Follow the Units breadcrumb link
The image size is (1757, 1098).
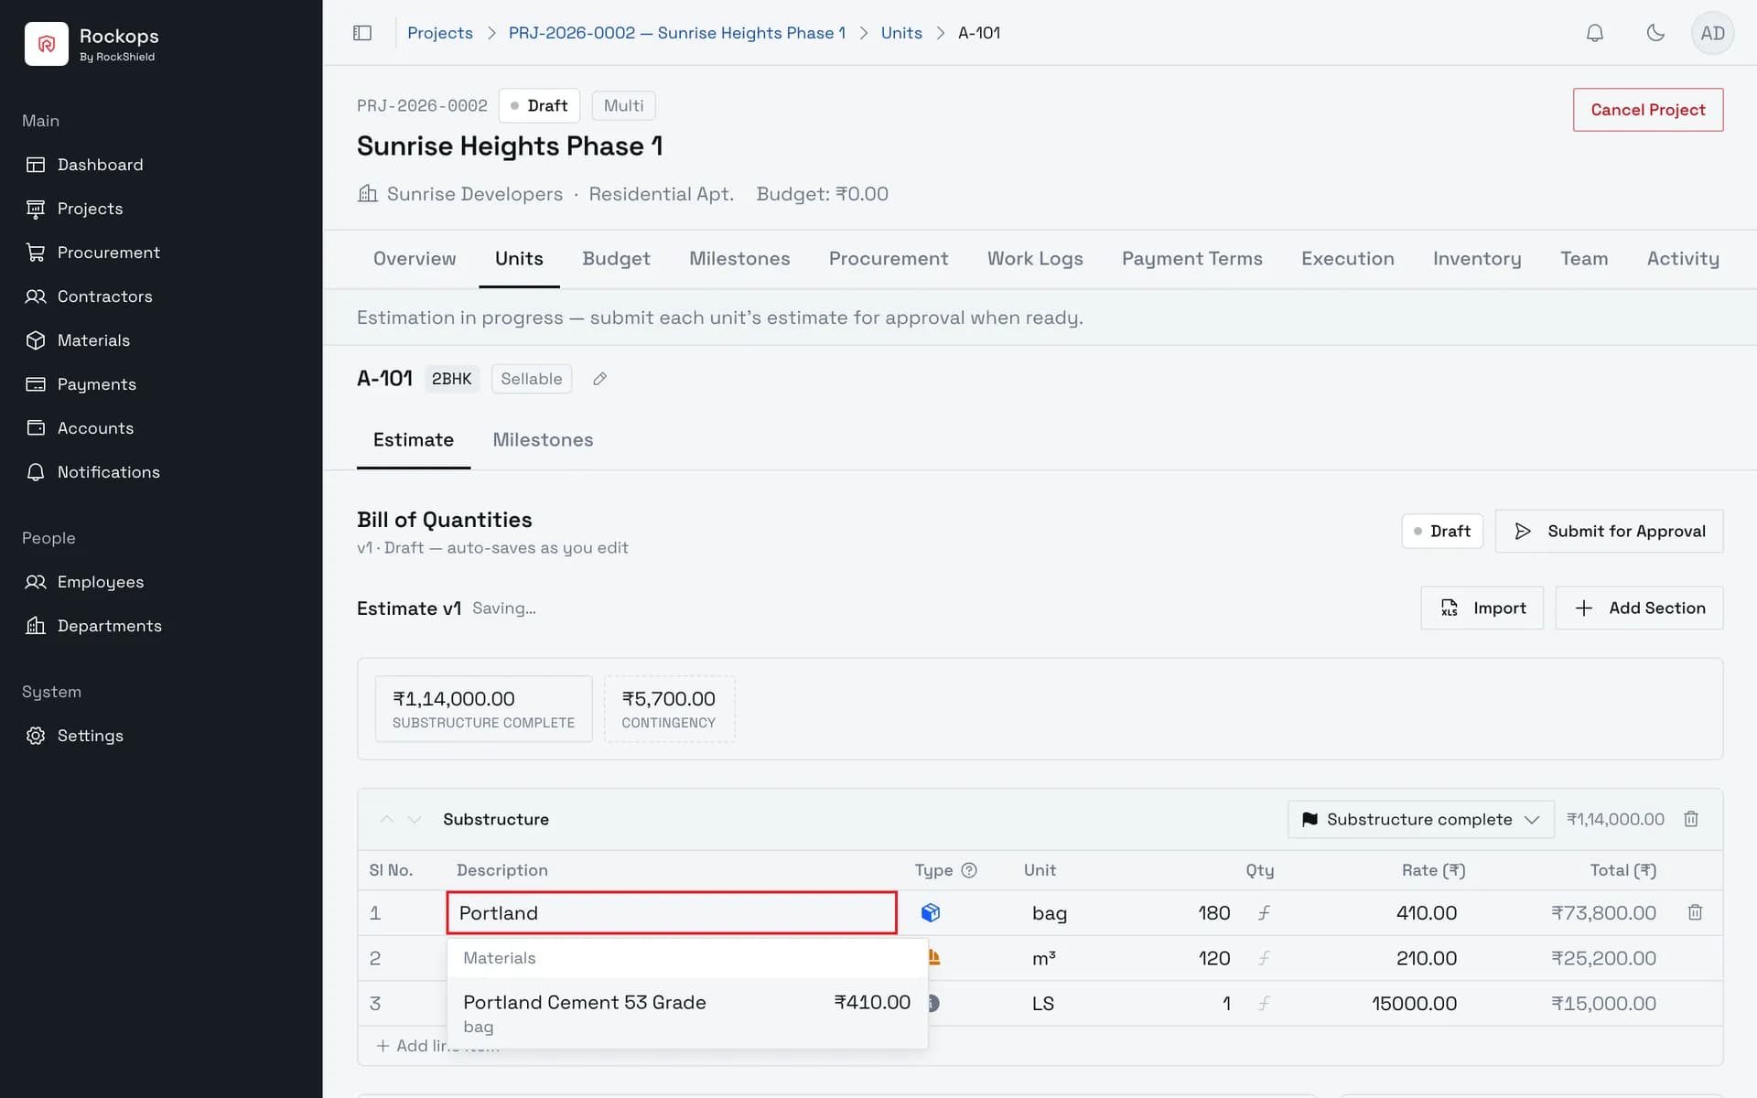click(901, 33)
